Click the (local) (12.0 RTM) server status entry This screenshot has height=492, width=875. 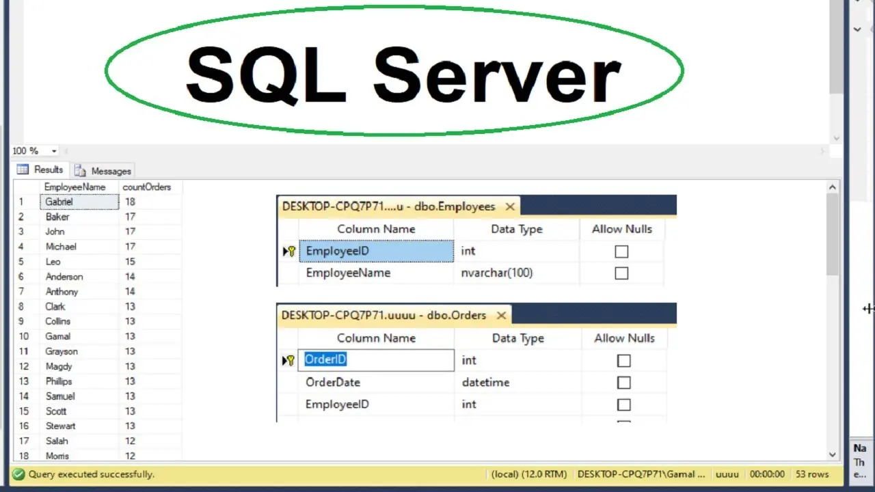coord(529,474)
